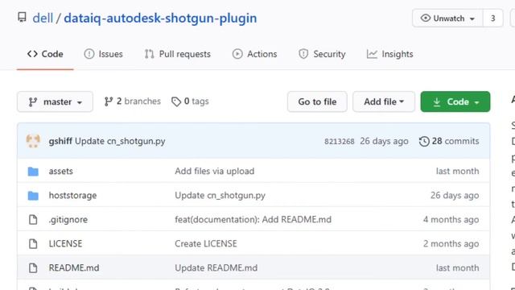Click the branch icon beside 2 branches

109,101
